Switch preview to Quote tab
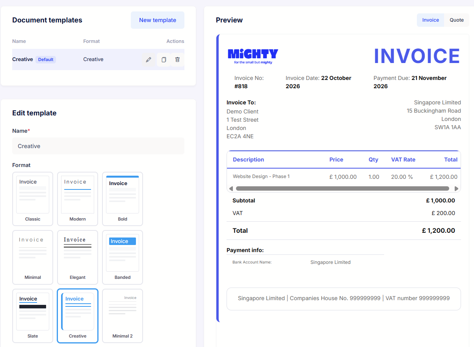 (457, 20)
